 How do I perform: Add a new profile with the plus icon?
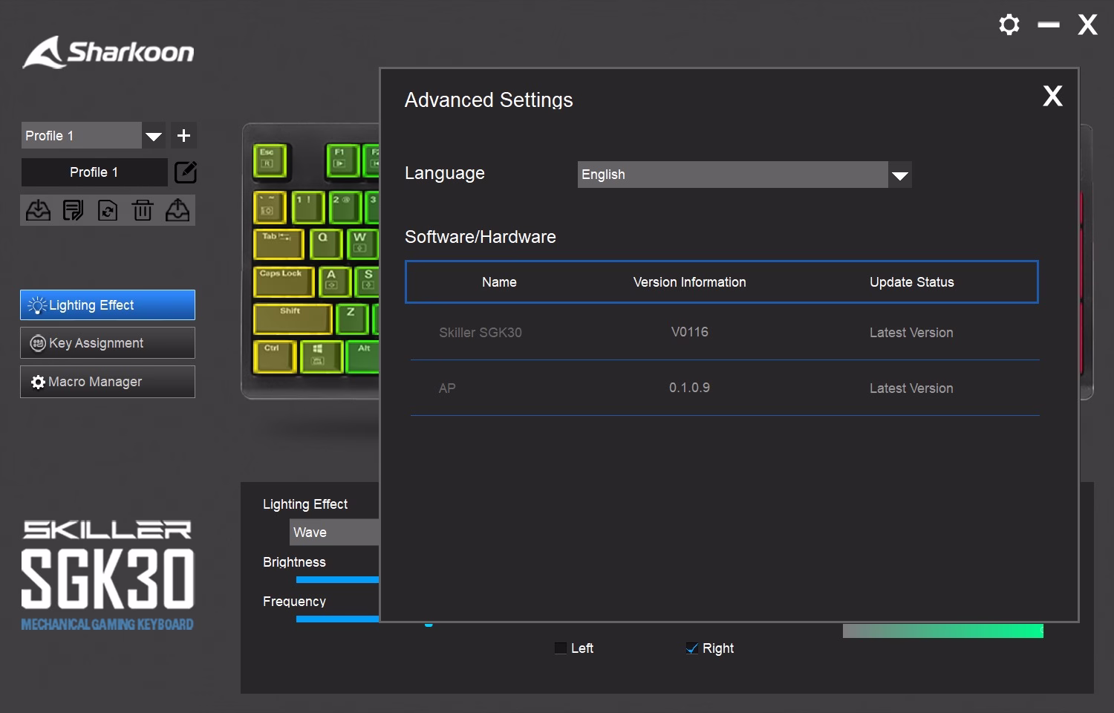pyautogui.click(x=183, y=136)
